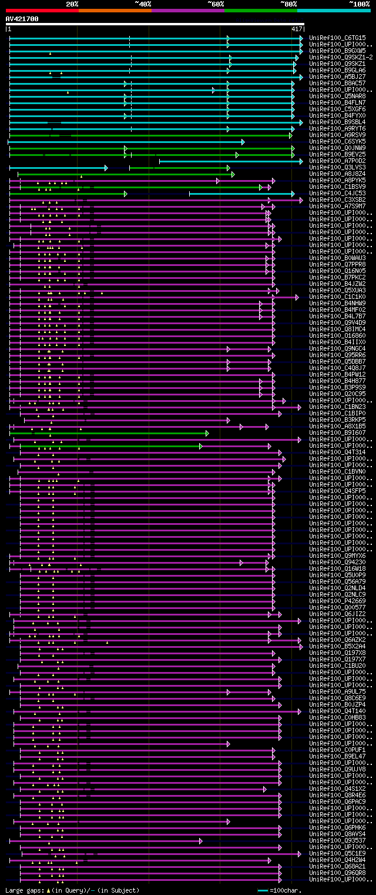This screenshot has height=895, width=376.
Task: Select the UniRef100_A9RYT6 label
Action: coord(337,128)
